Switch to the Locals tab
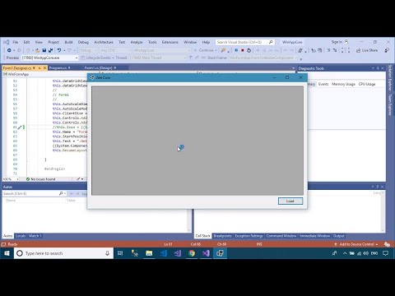The width and height of the screenshot is (395, 296). tap(21, 236)
